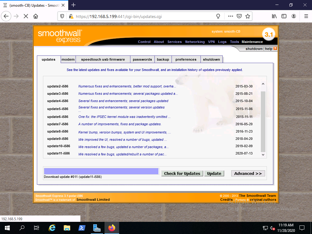Open a new browser tab with plus
The width and height of the screenshot is (312, 234).
coord(73,5)
